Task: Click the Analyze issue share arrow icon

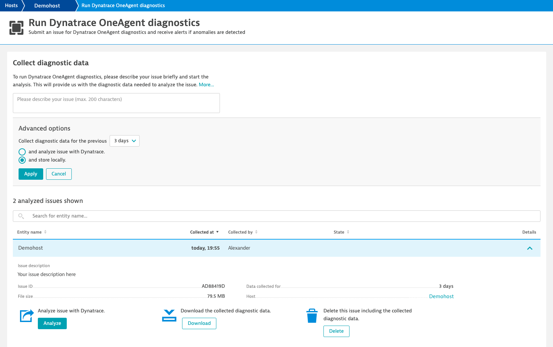Action: click(27, 316)
